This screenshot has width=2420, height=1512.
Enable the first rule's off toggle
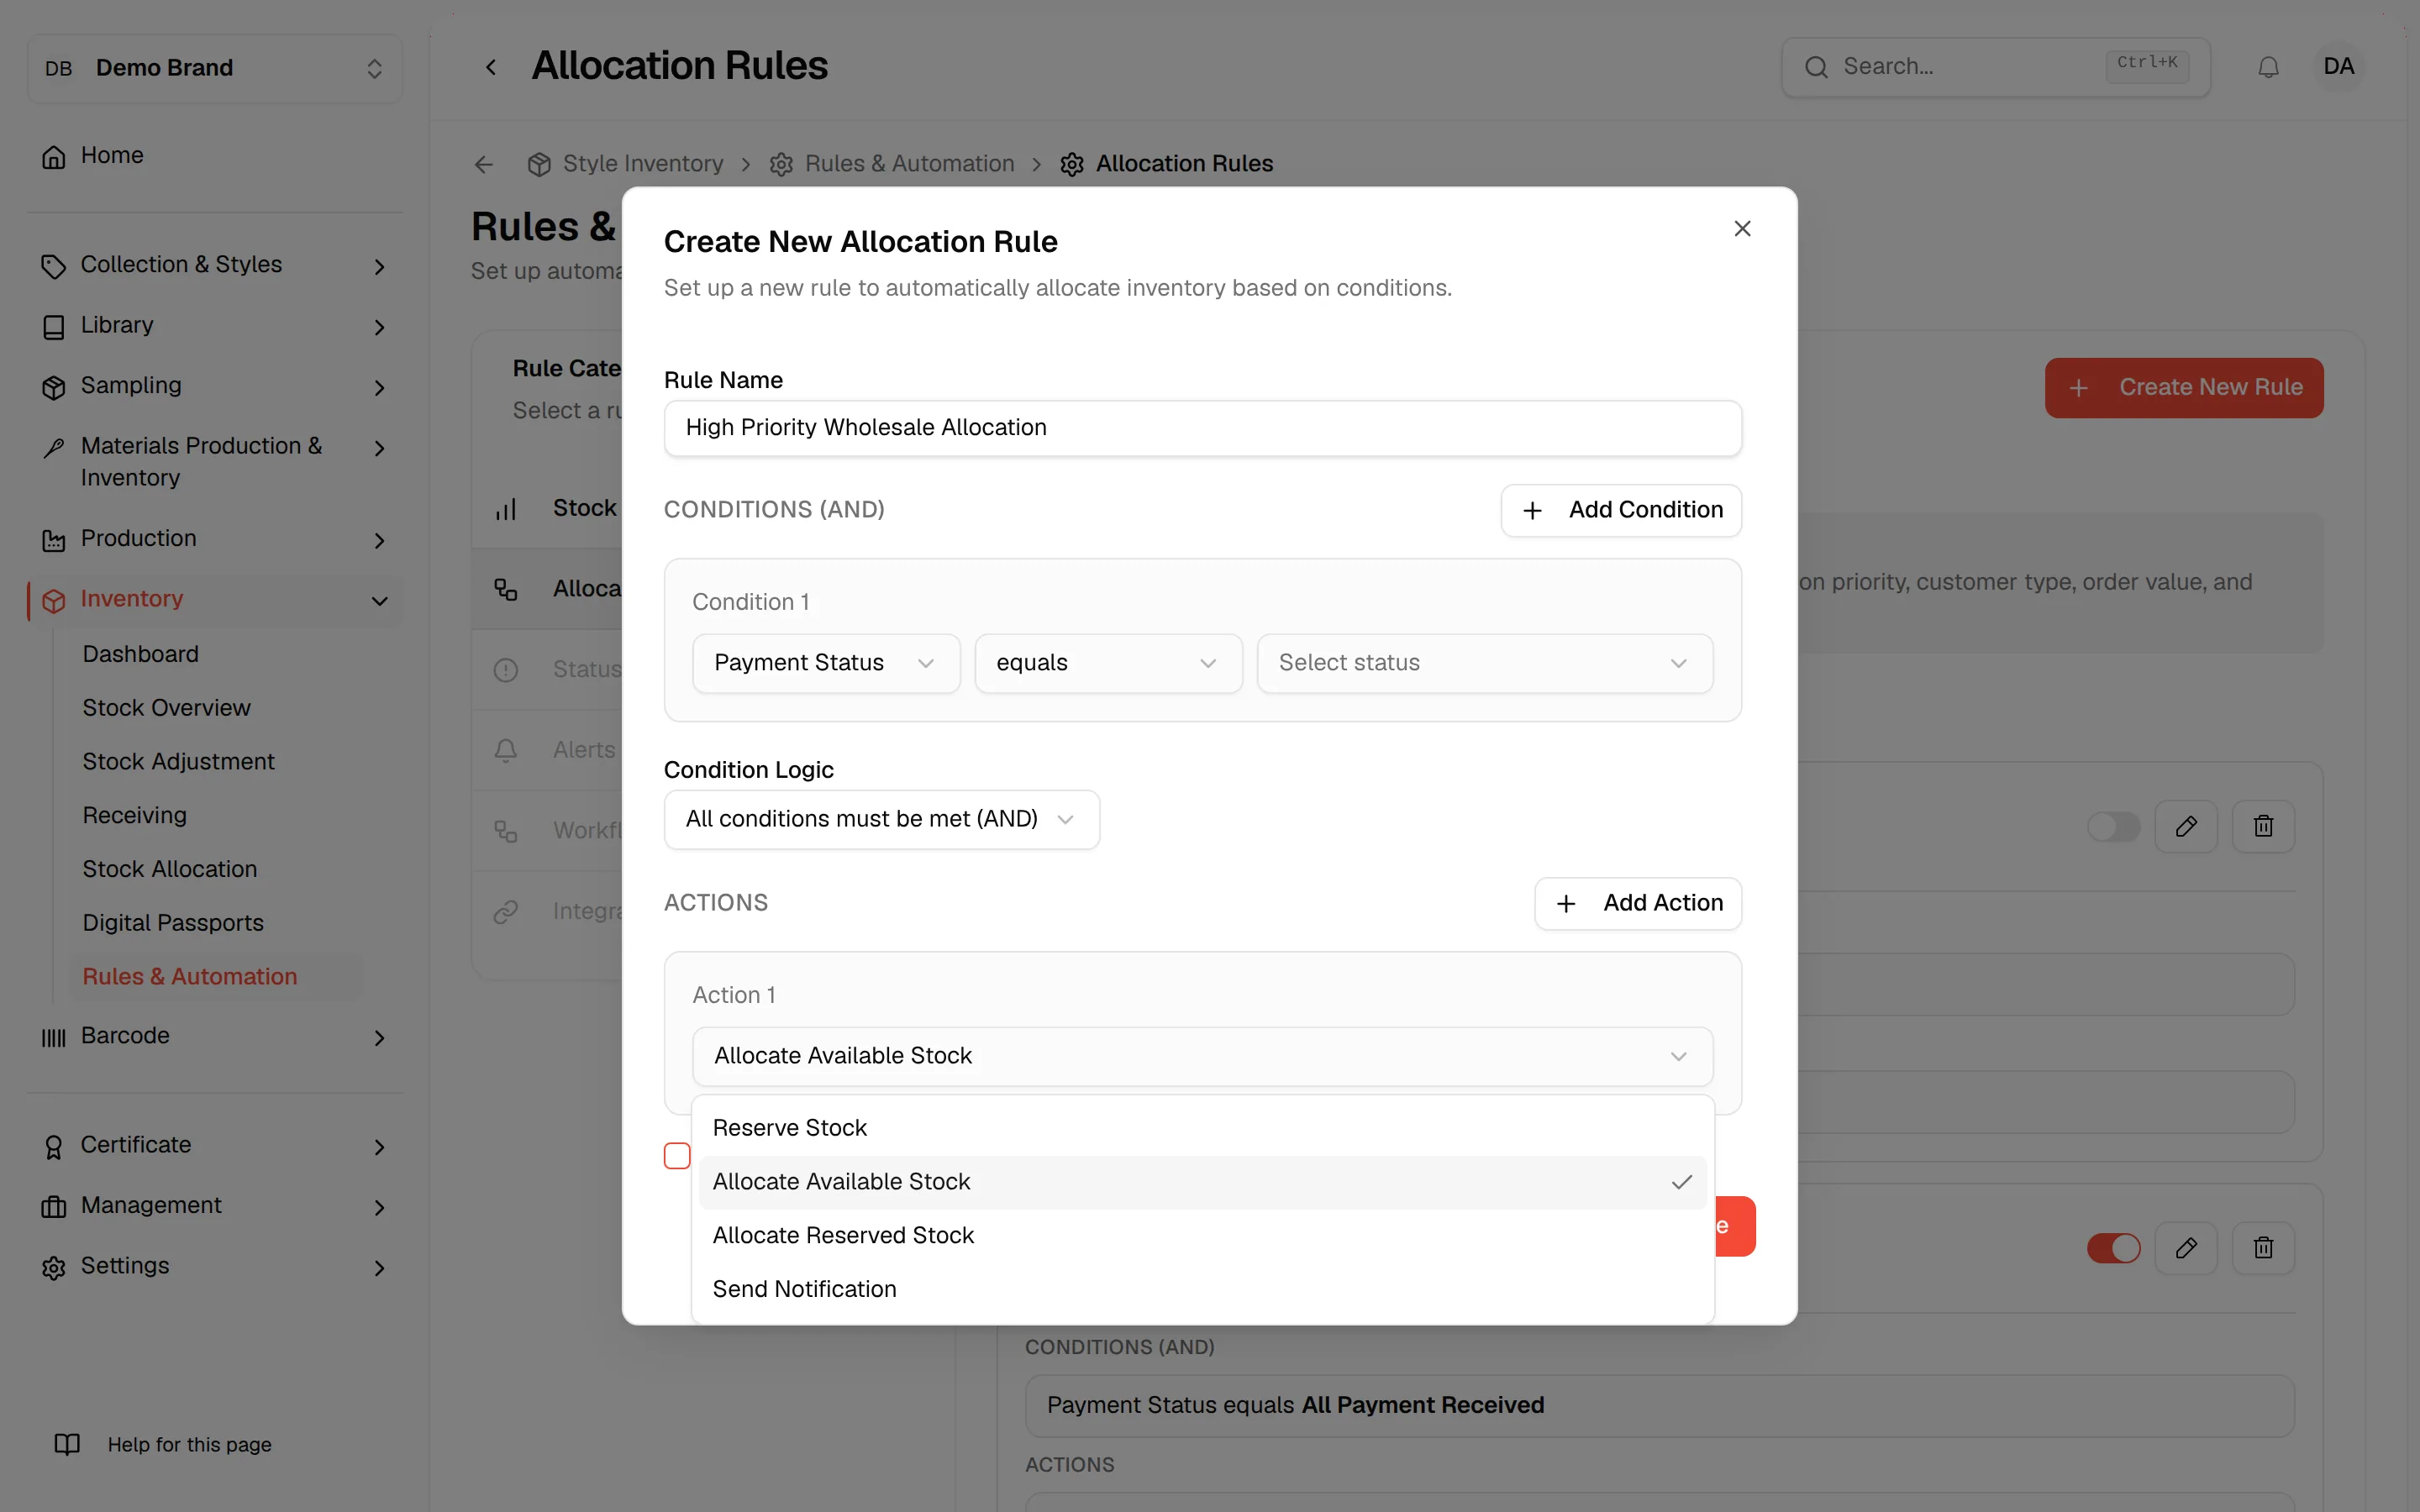2113,826
